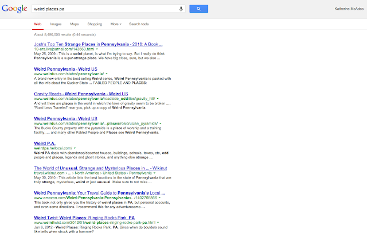This screenshot has width=367, height=236.
Task: Open the Gravity Roads - Weird Pennsylvania result
Action: click(x=81, y=94)
